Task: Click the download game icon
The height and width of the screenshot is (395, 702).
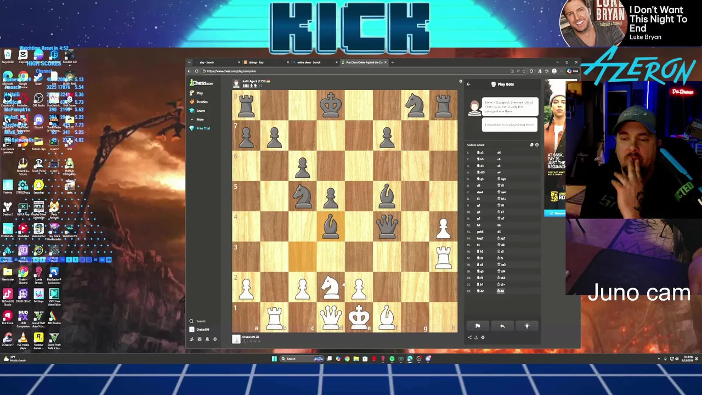Action: [476, 337]
